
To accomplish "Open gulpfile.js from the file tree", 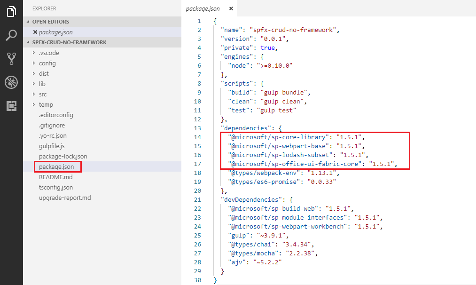I will [x=52, y=146].
